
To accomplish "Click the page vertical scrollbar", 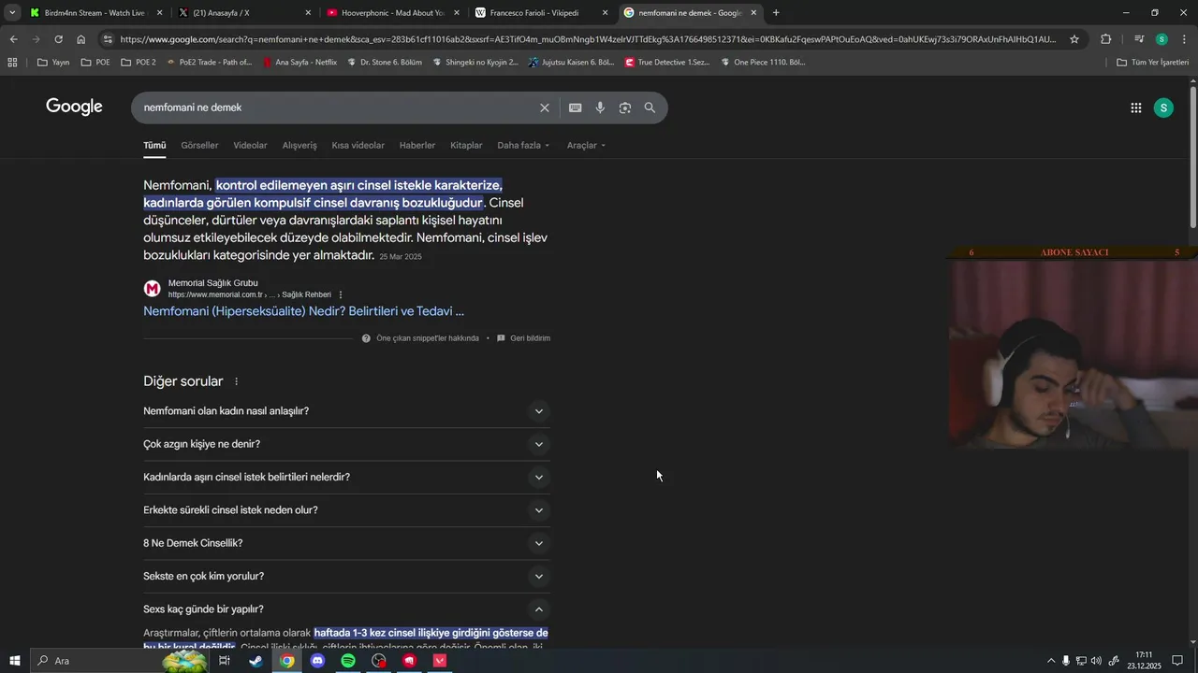I will tap(1192, 159).
